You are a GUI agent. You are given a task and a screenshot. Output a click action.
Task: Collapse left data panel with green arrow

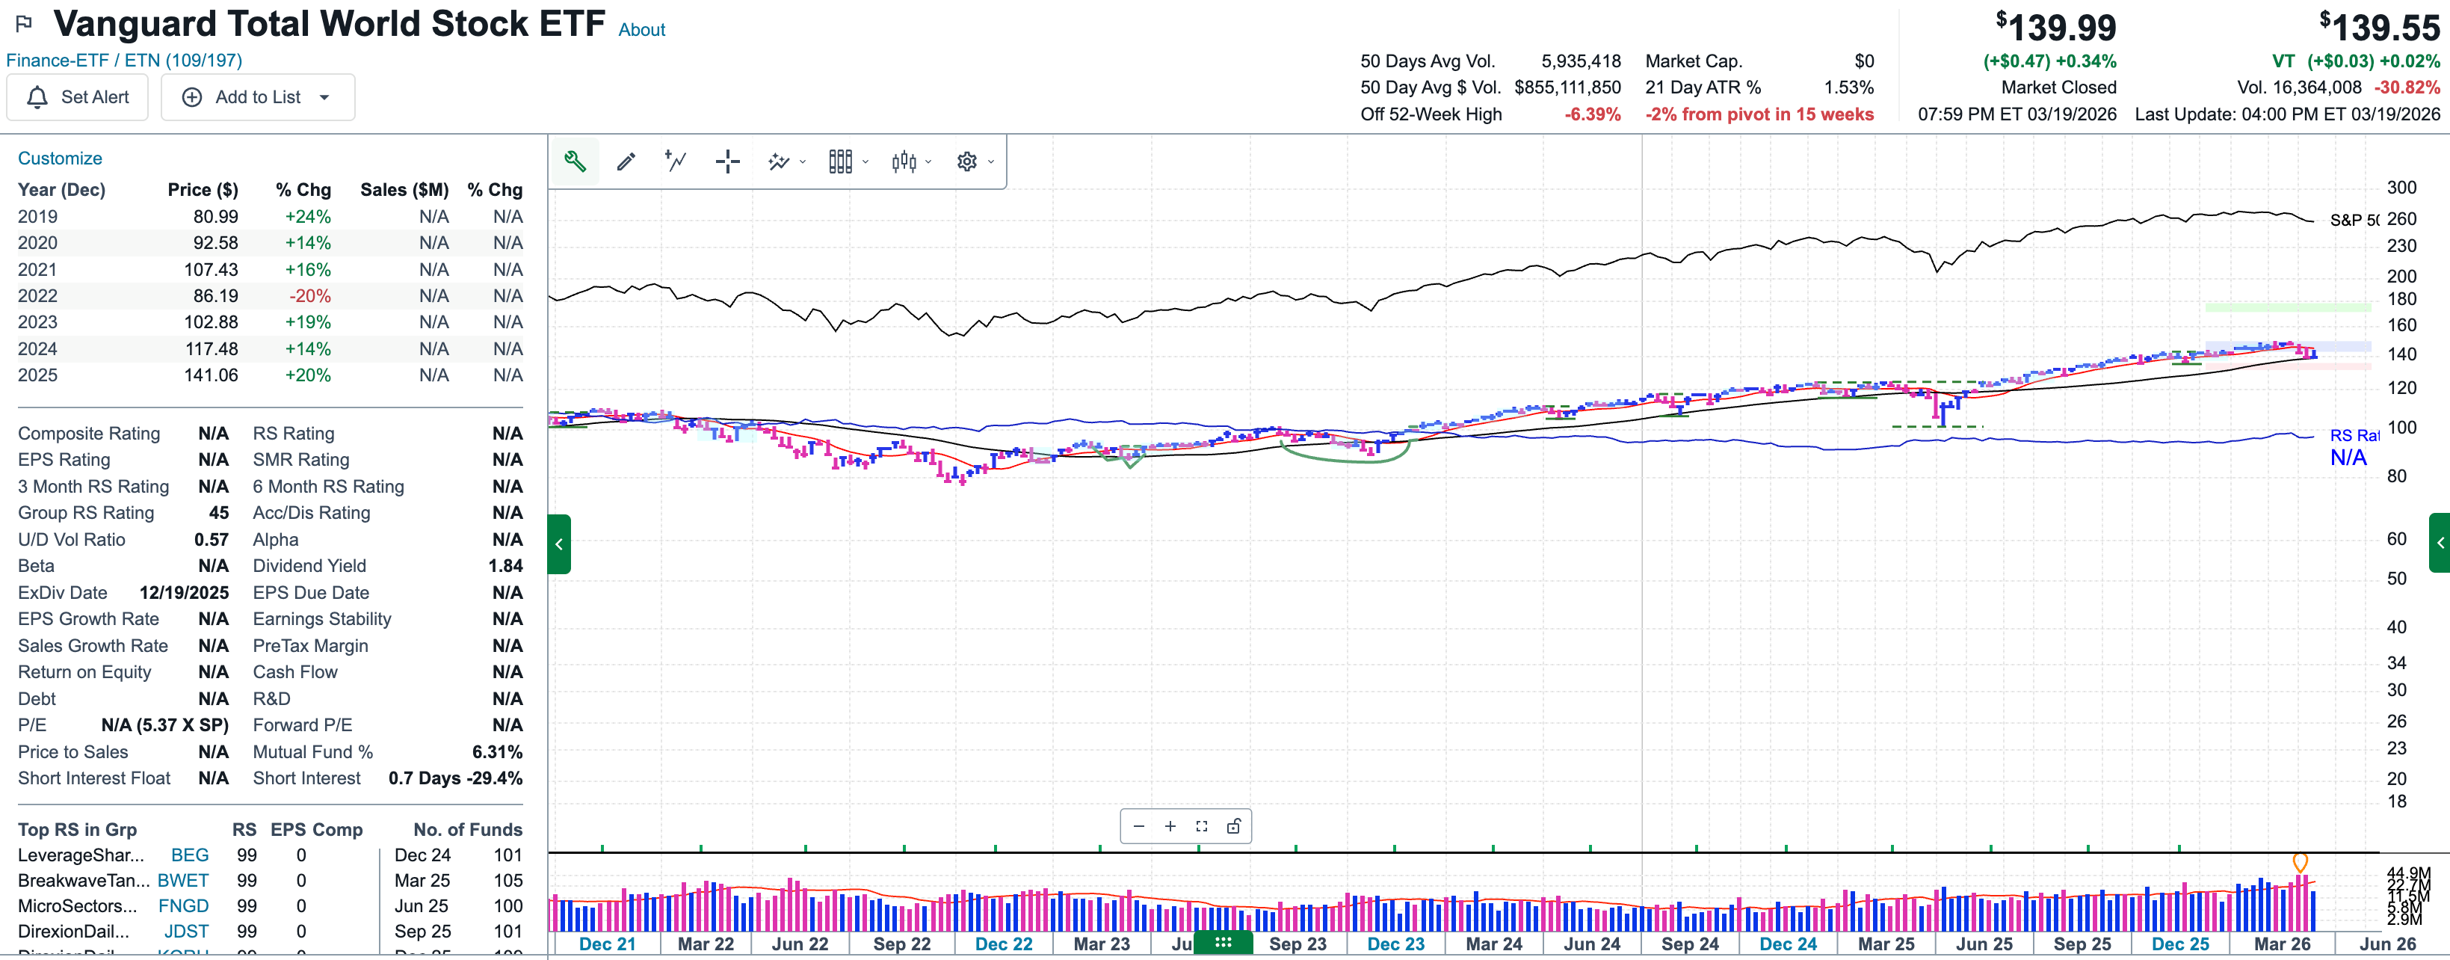tap(559, 544)
